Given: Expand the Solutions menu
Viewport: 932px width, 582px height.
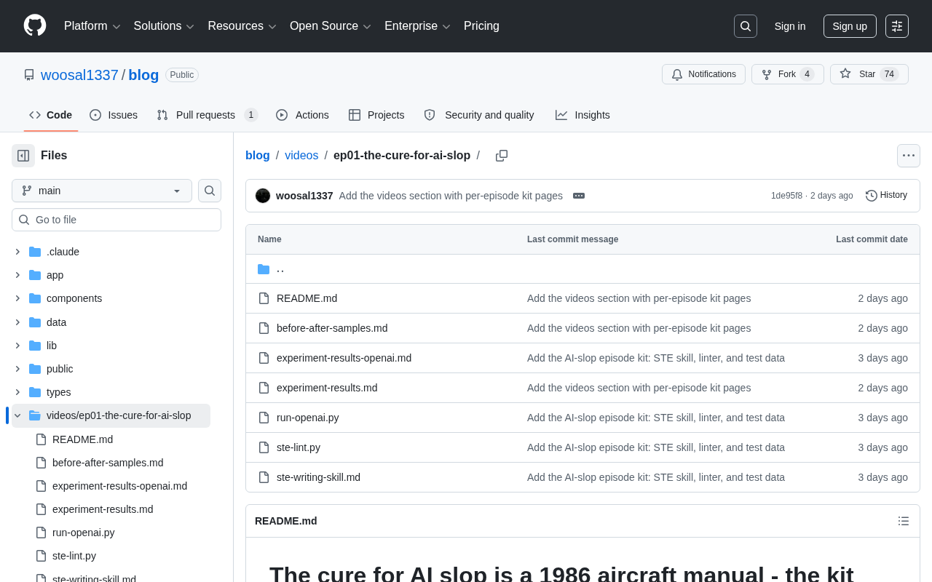Looking at the screenshot, I should (x=164, y=26).
